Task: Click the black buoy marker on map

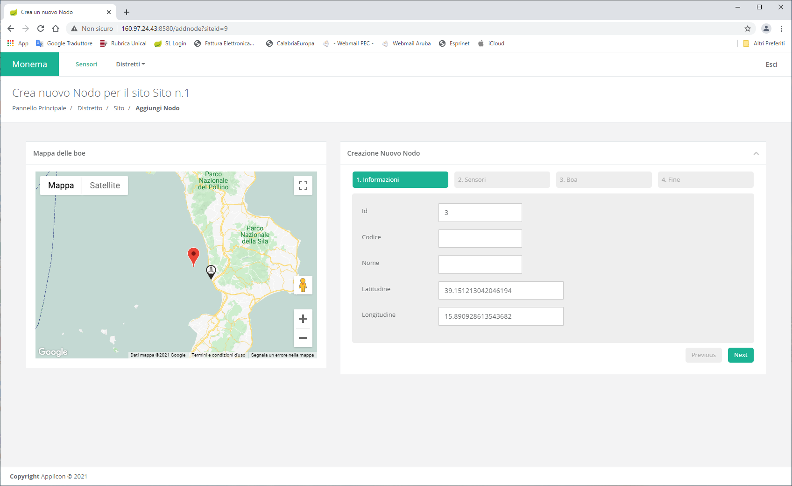Action: click(x=211, y=271)
